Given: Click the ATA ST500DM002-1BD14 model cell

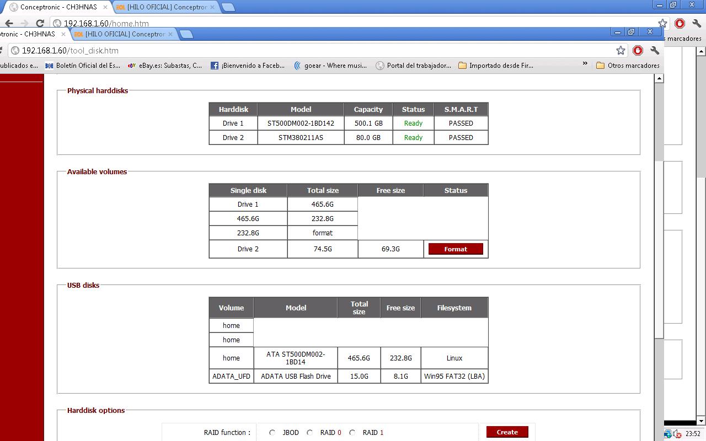Looking at the screenshot, I should click(296, 358).
